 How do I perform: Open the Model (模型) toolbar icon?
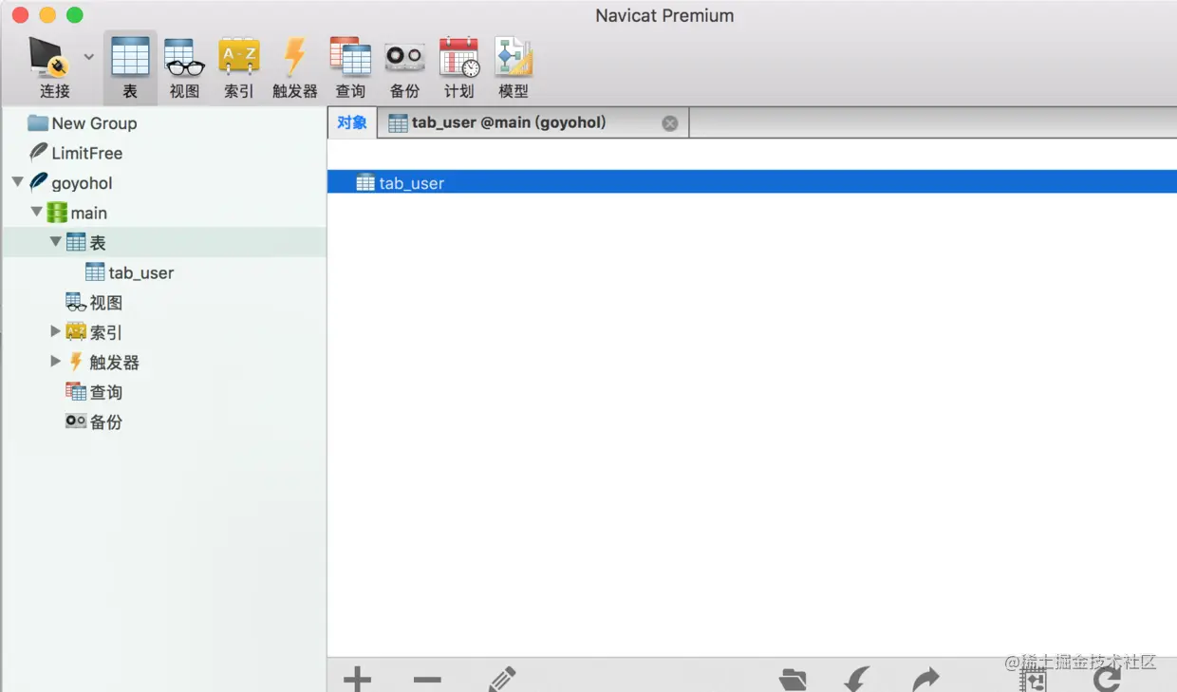click(514, 67)
